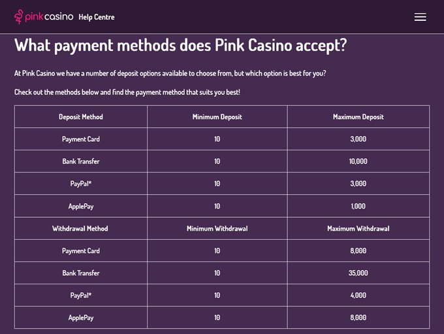Screen dimensions: 444x334
Task: Select the Maximum Withdrawal header cell
Action: (358, 229)
